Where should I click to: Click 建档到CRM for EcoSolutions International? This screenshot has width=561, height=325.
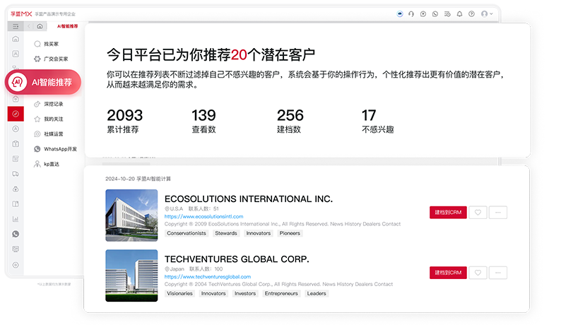(448, 212)
